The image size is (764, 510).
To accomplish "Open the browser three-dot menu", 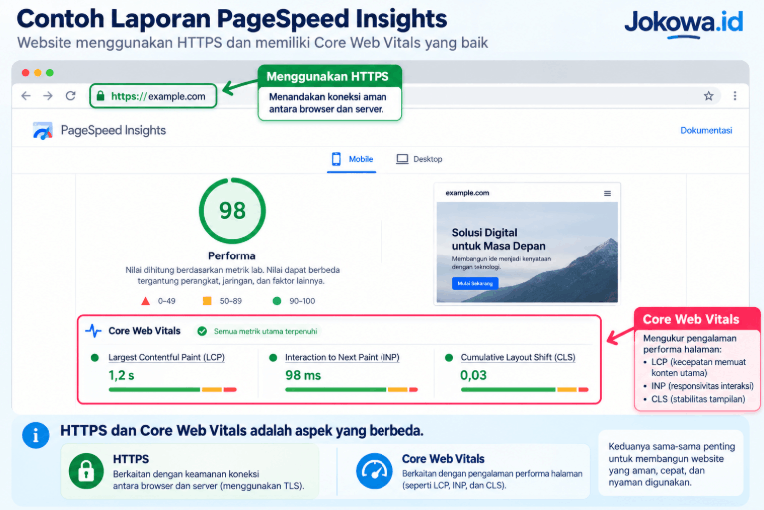I will click(735, 96).
